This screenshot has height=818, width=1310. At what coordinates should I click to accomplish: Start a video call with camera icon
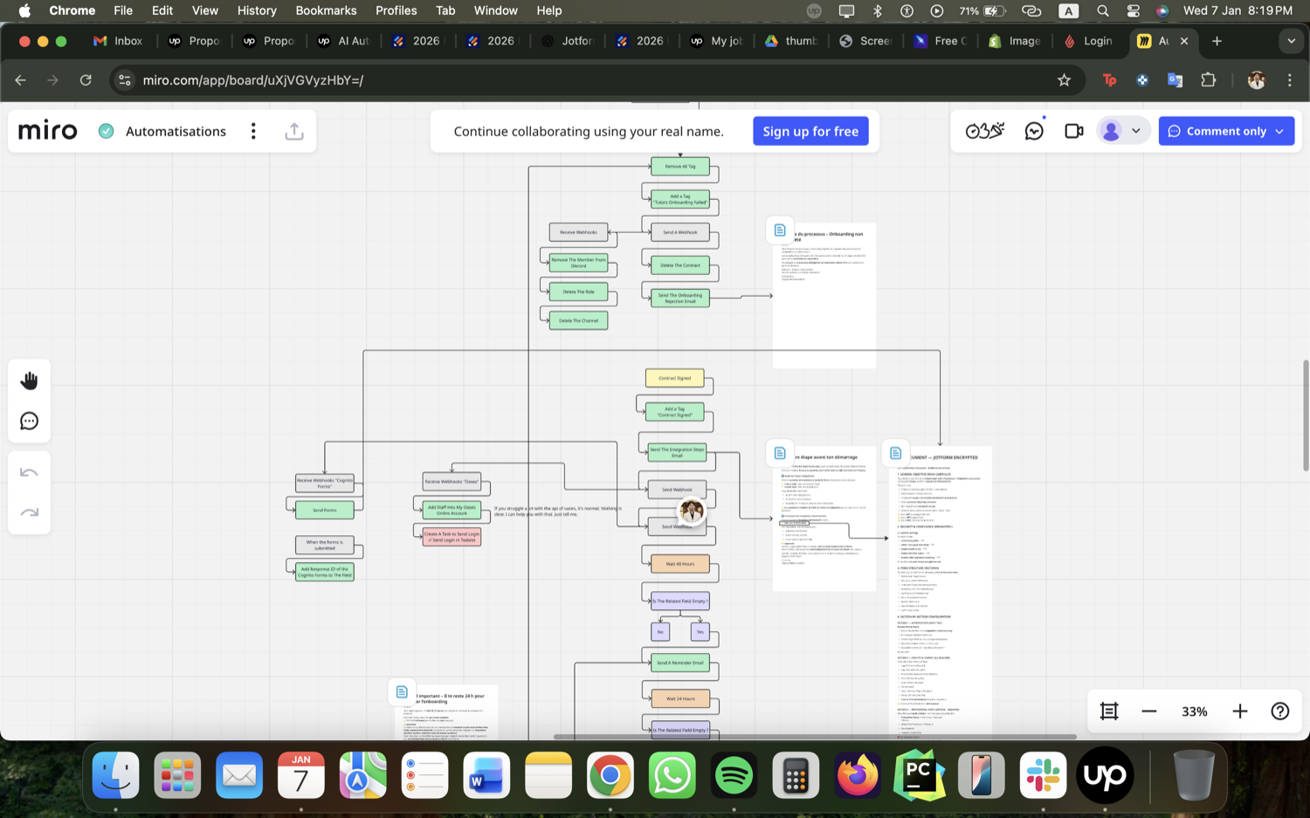1074,131
